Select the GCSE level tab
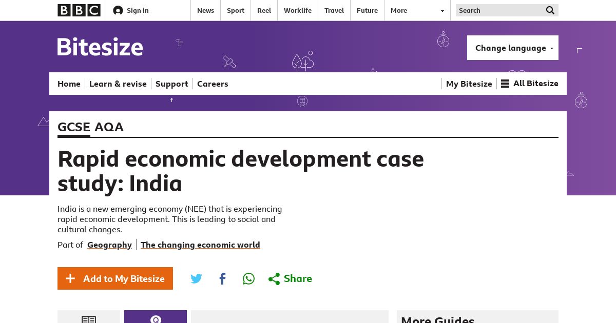This screenshot has width=616, height=323. [x=74, y=127]
